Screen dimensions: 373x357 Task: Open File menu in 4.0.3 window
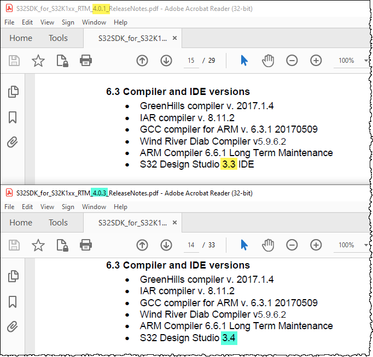pos(9,207)
